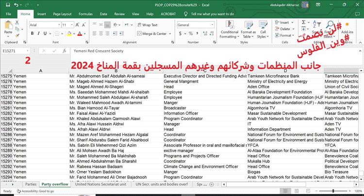
Task: Switch to Page Layout tab
Action: [62, 14]
